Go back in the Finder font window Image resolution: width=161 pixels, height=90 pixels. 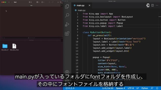pyautogui.click(x=9, y=2)
